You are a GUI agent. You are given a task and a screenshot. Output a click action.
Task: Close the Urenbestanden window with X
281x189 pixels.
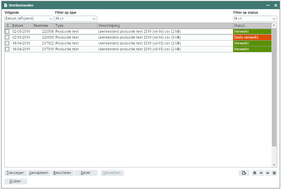(276, 5)
